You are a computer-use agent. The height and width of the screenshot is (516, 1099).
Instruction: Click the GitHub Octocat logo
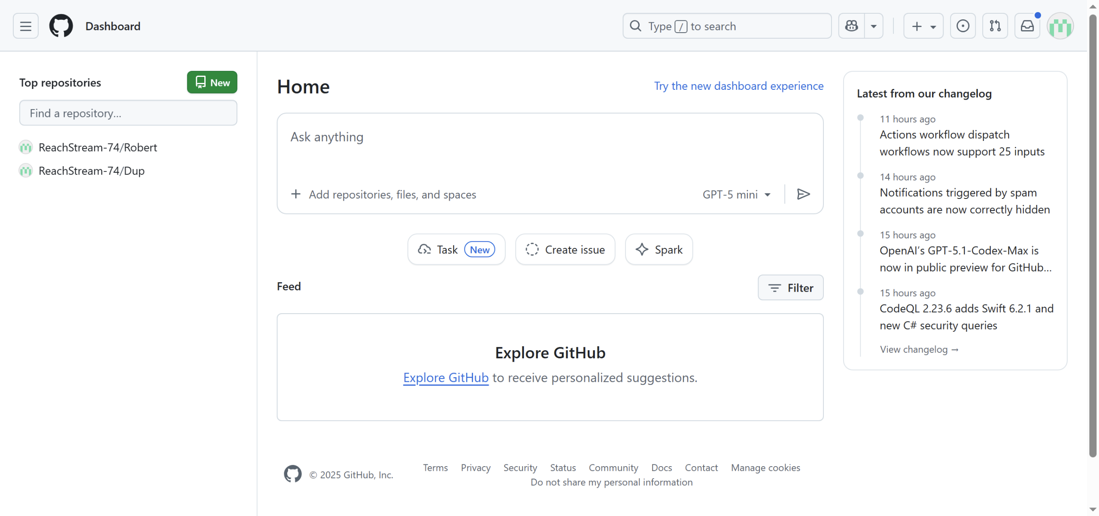point(61,26)
